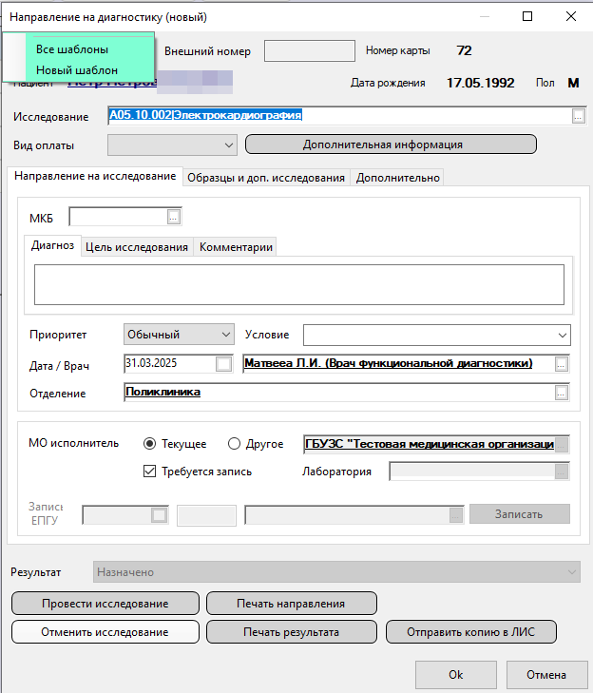Image resolution: width=593 pixels, height=693 pixels.
Task: Click the Провести исследование button
Action: pyautogui.click(x=105, y=604)
